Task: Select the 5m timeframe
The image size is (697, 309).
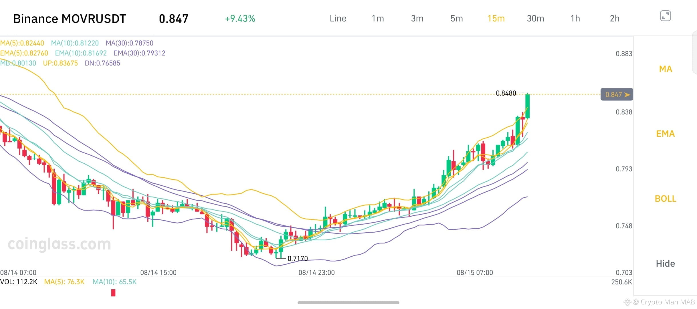Action: click(x=457, y=19)
